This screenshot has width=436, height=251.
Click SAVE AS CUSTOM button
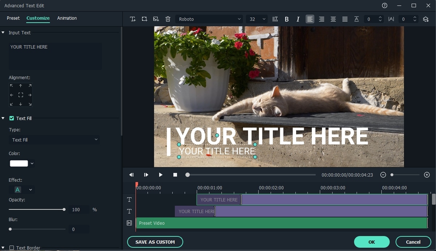pyautogui.click(x=155, y=242)
